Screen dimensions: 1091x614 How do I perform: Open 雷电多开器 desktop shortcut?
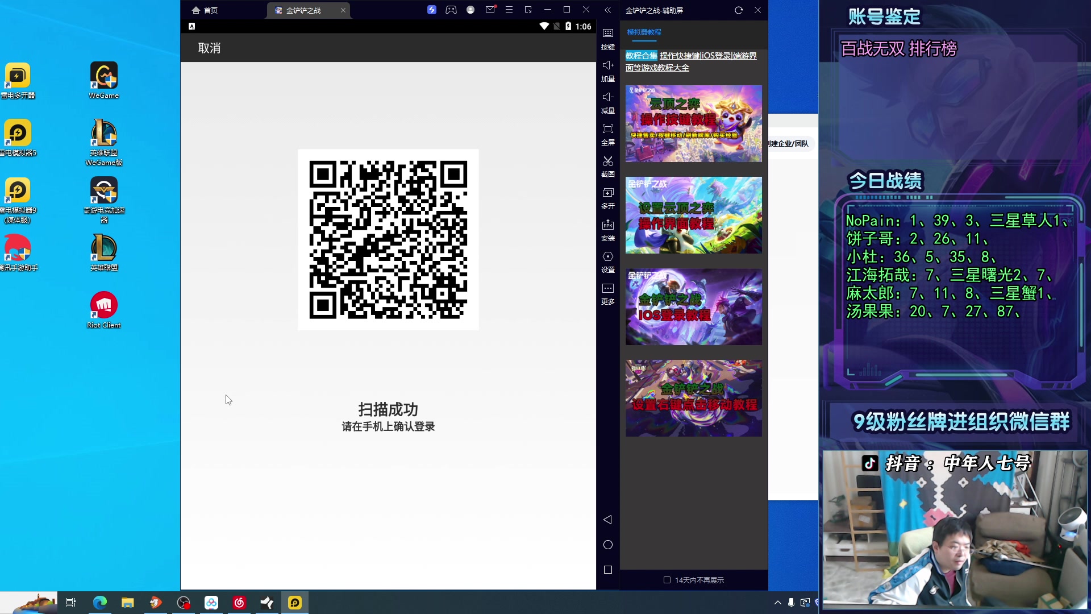[x=18, y=81]
